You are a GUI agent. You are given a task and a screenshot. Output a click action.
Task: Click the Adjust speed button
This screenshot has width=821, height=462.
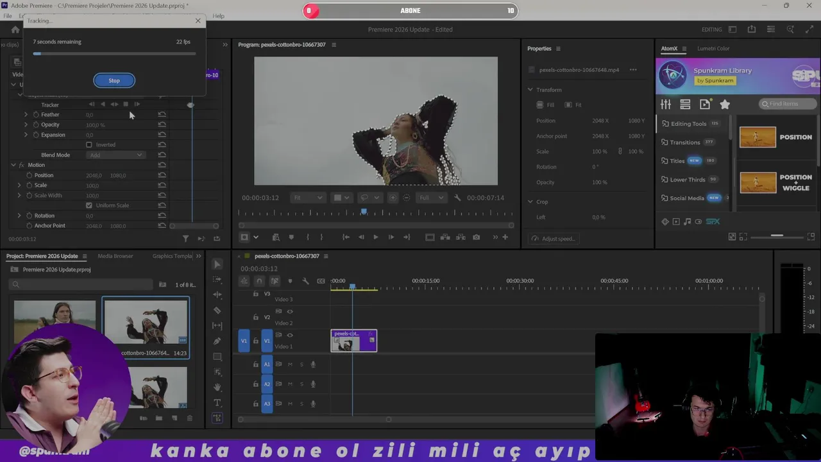click(x=554, y=239)
